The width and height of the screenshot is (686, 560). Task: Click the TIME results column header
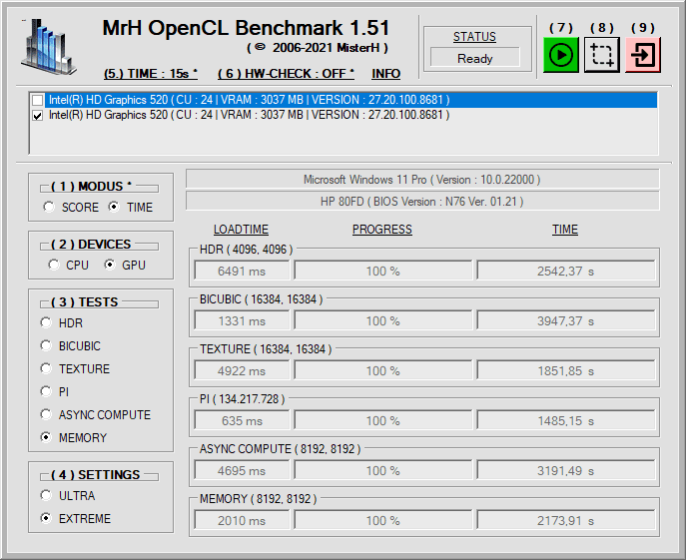(565, 230)
